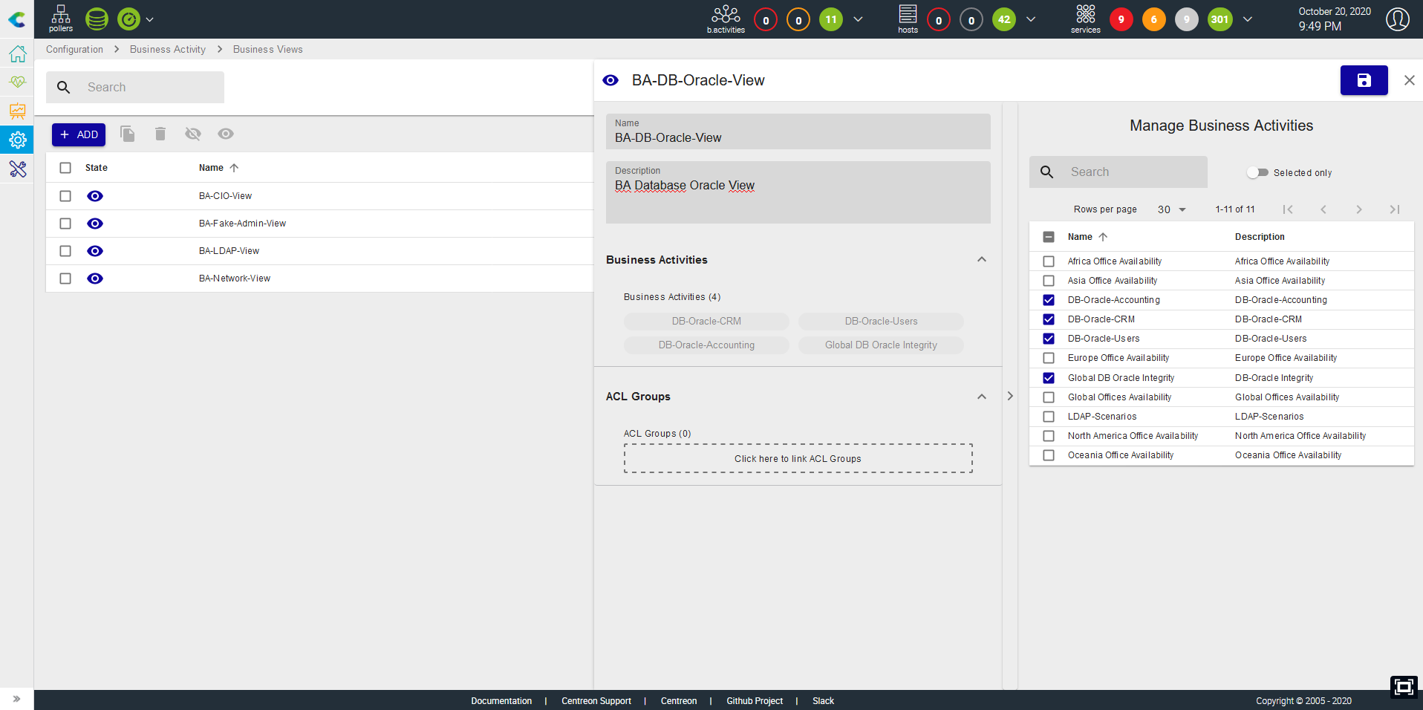Enable the Selected only switch

(1257, 172)
